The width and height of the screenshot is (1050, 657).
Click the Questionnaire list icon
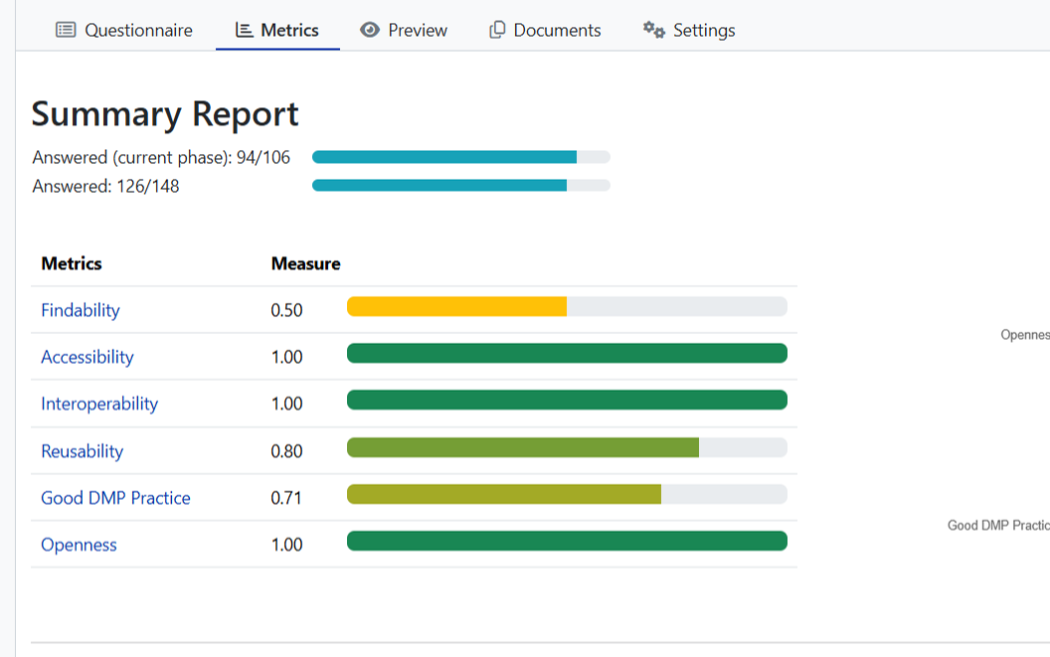(66, 30)
